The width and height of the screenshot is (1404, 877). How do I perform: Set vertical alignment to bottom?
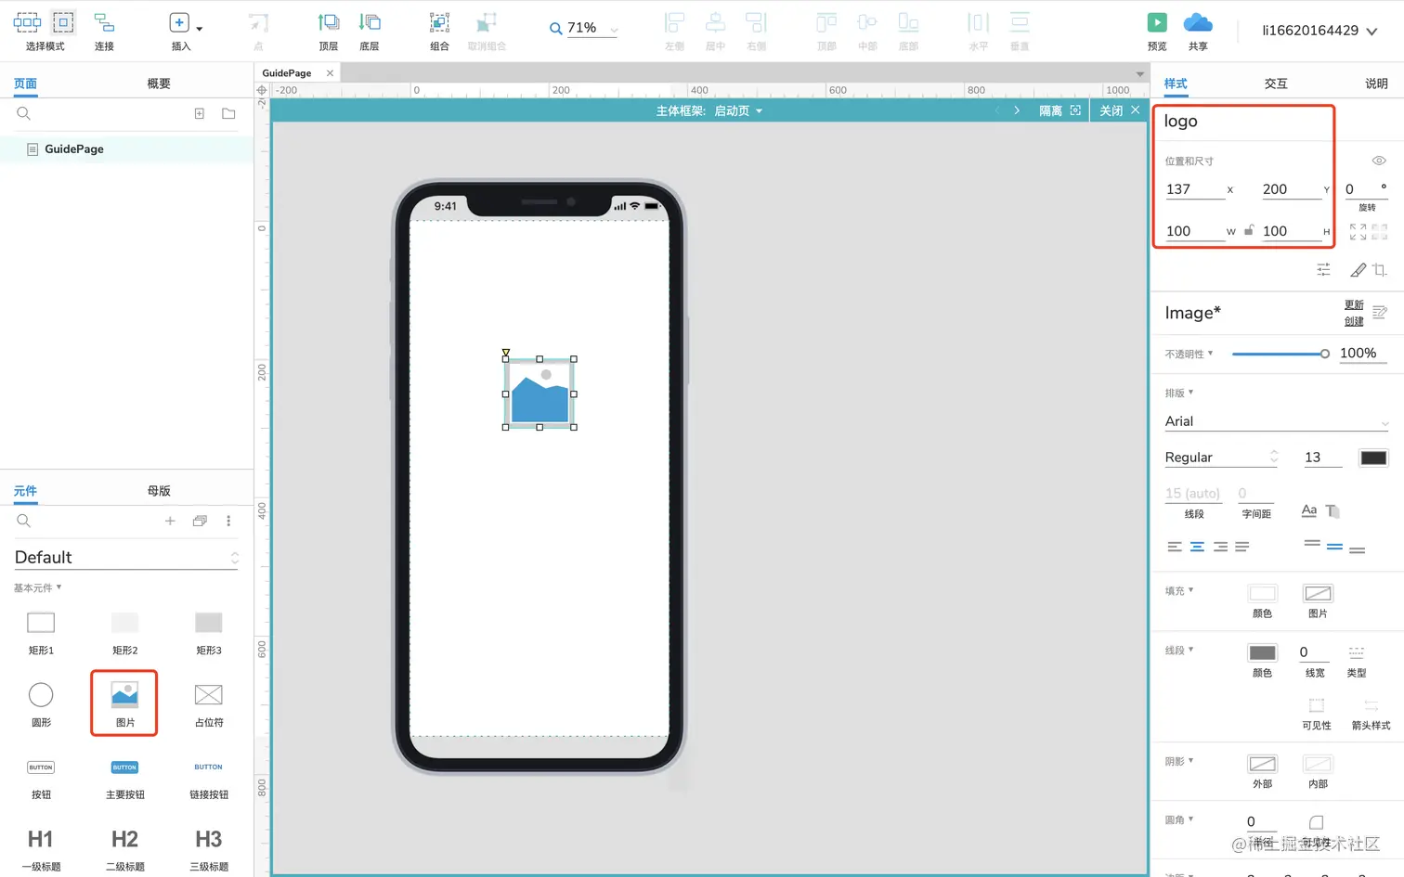[1358, 549]
